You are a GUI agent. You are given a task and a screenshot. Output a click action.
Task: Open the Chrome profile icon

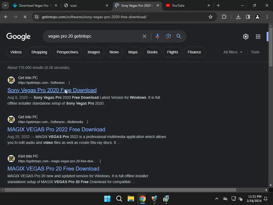[257, 17]
